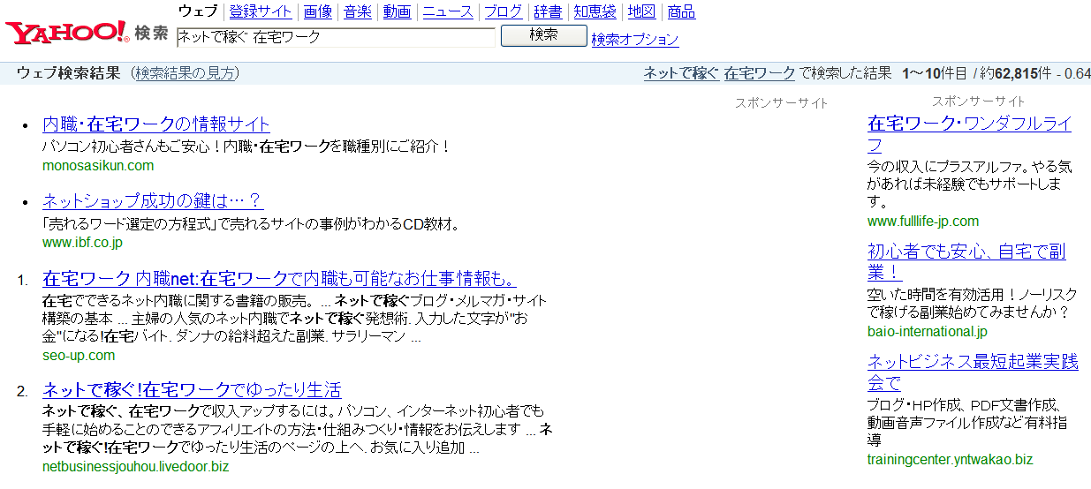Open the 動画 video tab
This screenshot has height=489, width=1091.
click(x=398, y=11)
